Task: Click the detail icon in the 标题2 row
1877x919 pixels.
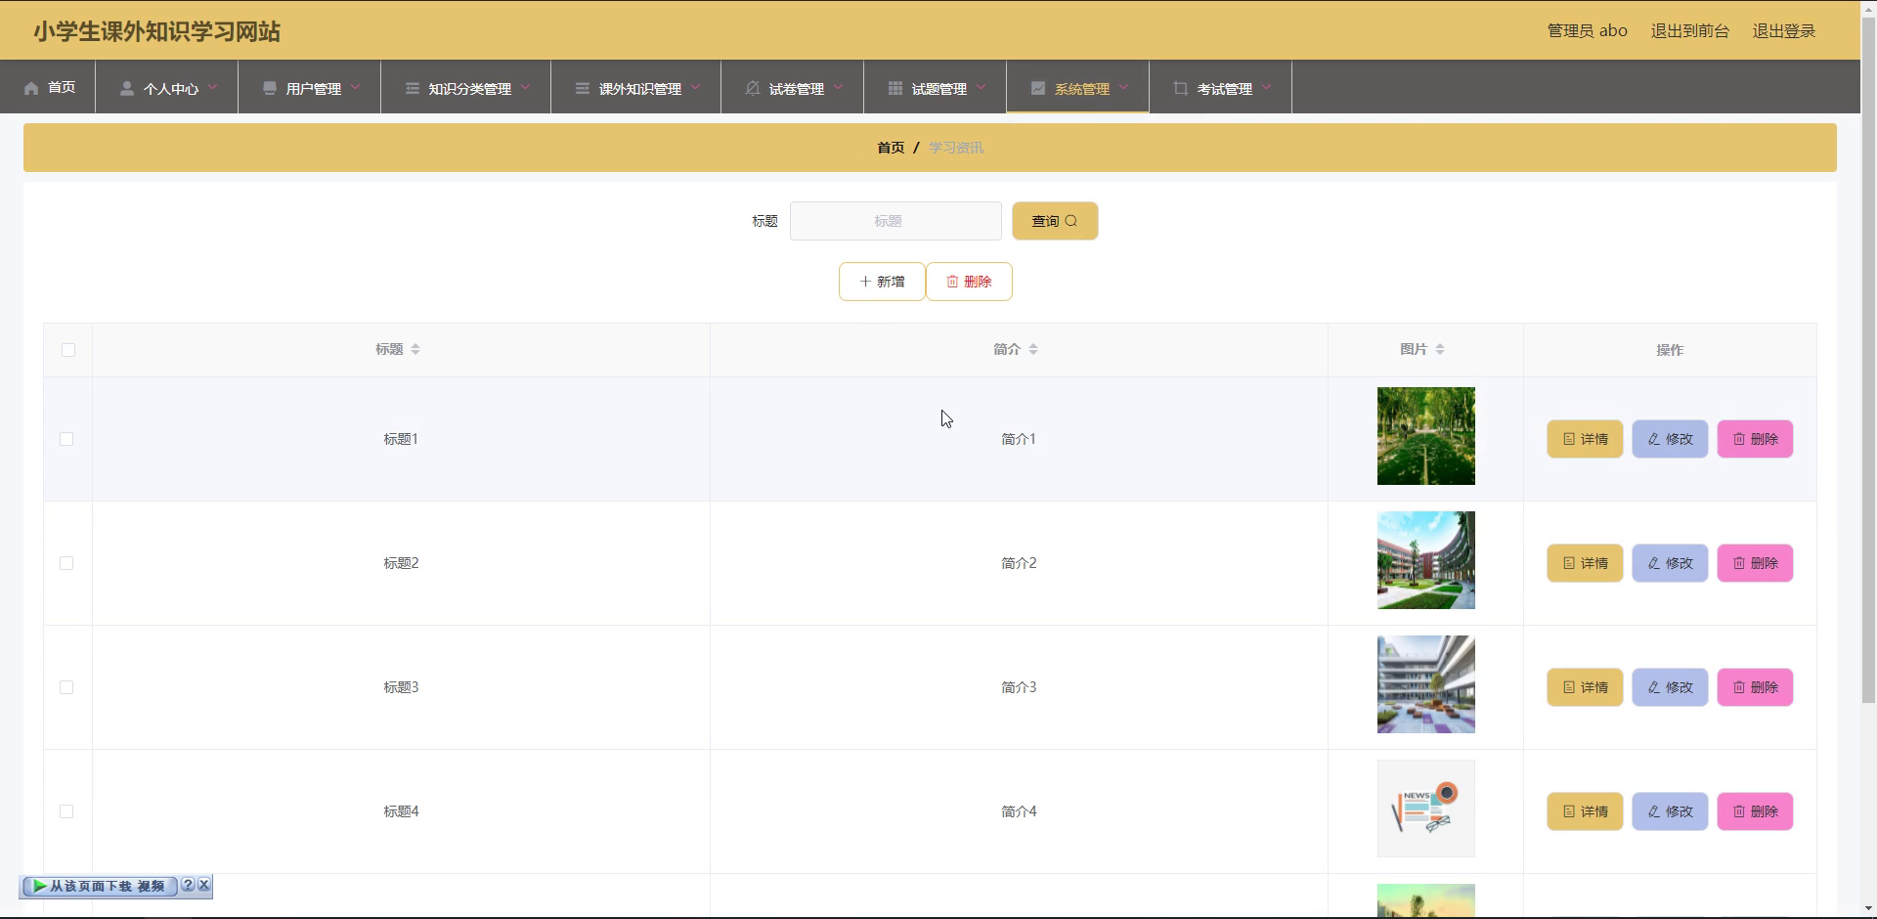Action: pyautogui.click(x=1569, y=563)
